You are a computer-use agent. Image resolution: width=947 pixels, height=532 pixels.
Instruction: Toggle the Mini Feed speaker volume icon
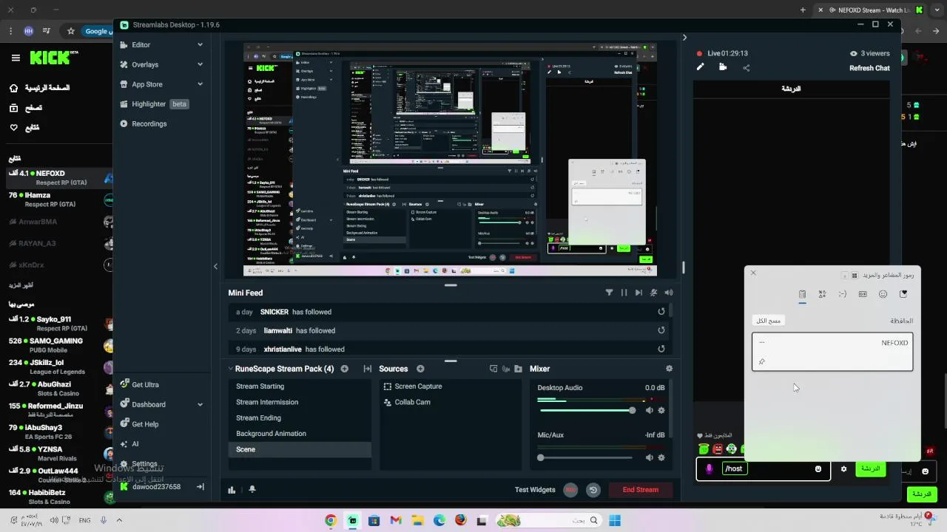[669, 293]
